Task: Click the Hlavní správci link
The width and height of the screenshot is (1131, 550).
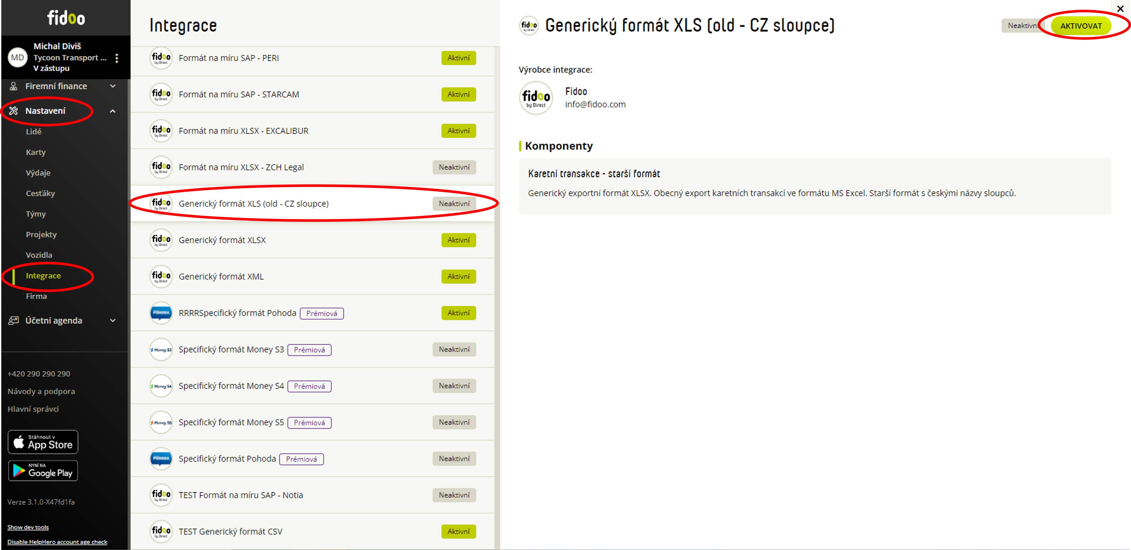Action: (x=33, y=409)
